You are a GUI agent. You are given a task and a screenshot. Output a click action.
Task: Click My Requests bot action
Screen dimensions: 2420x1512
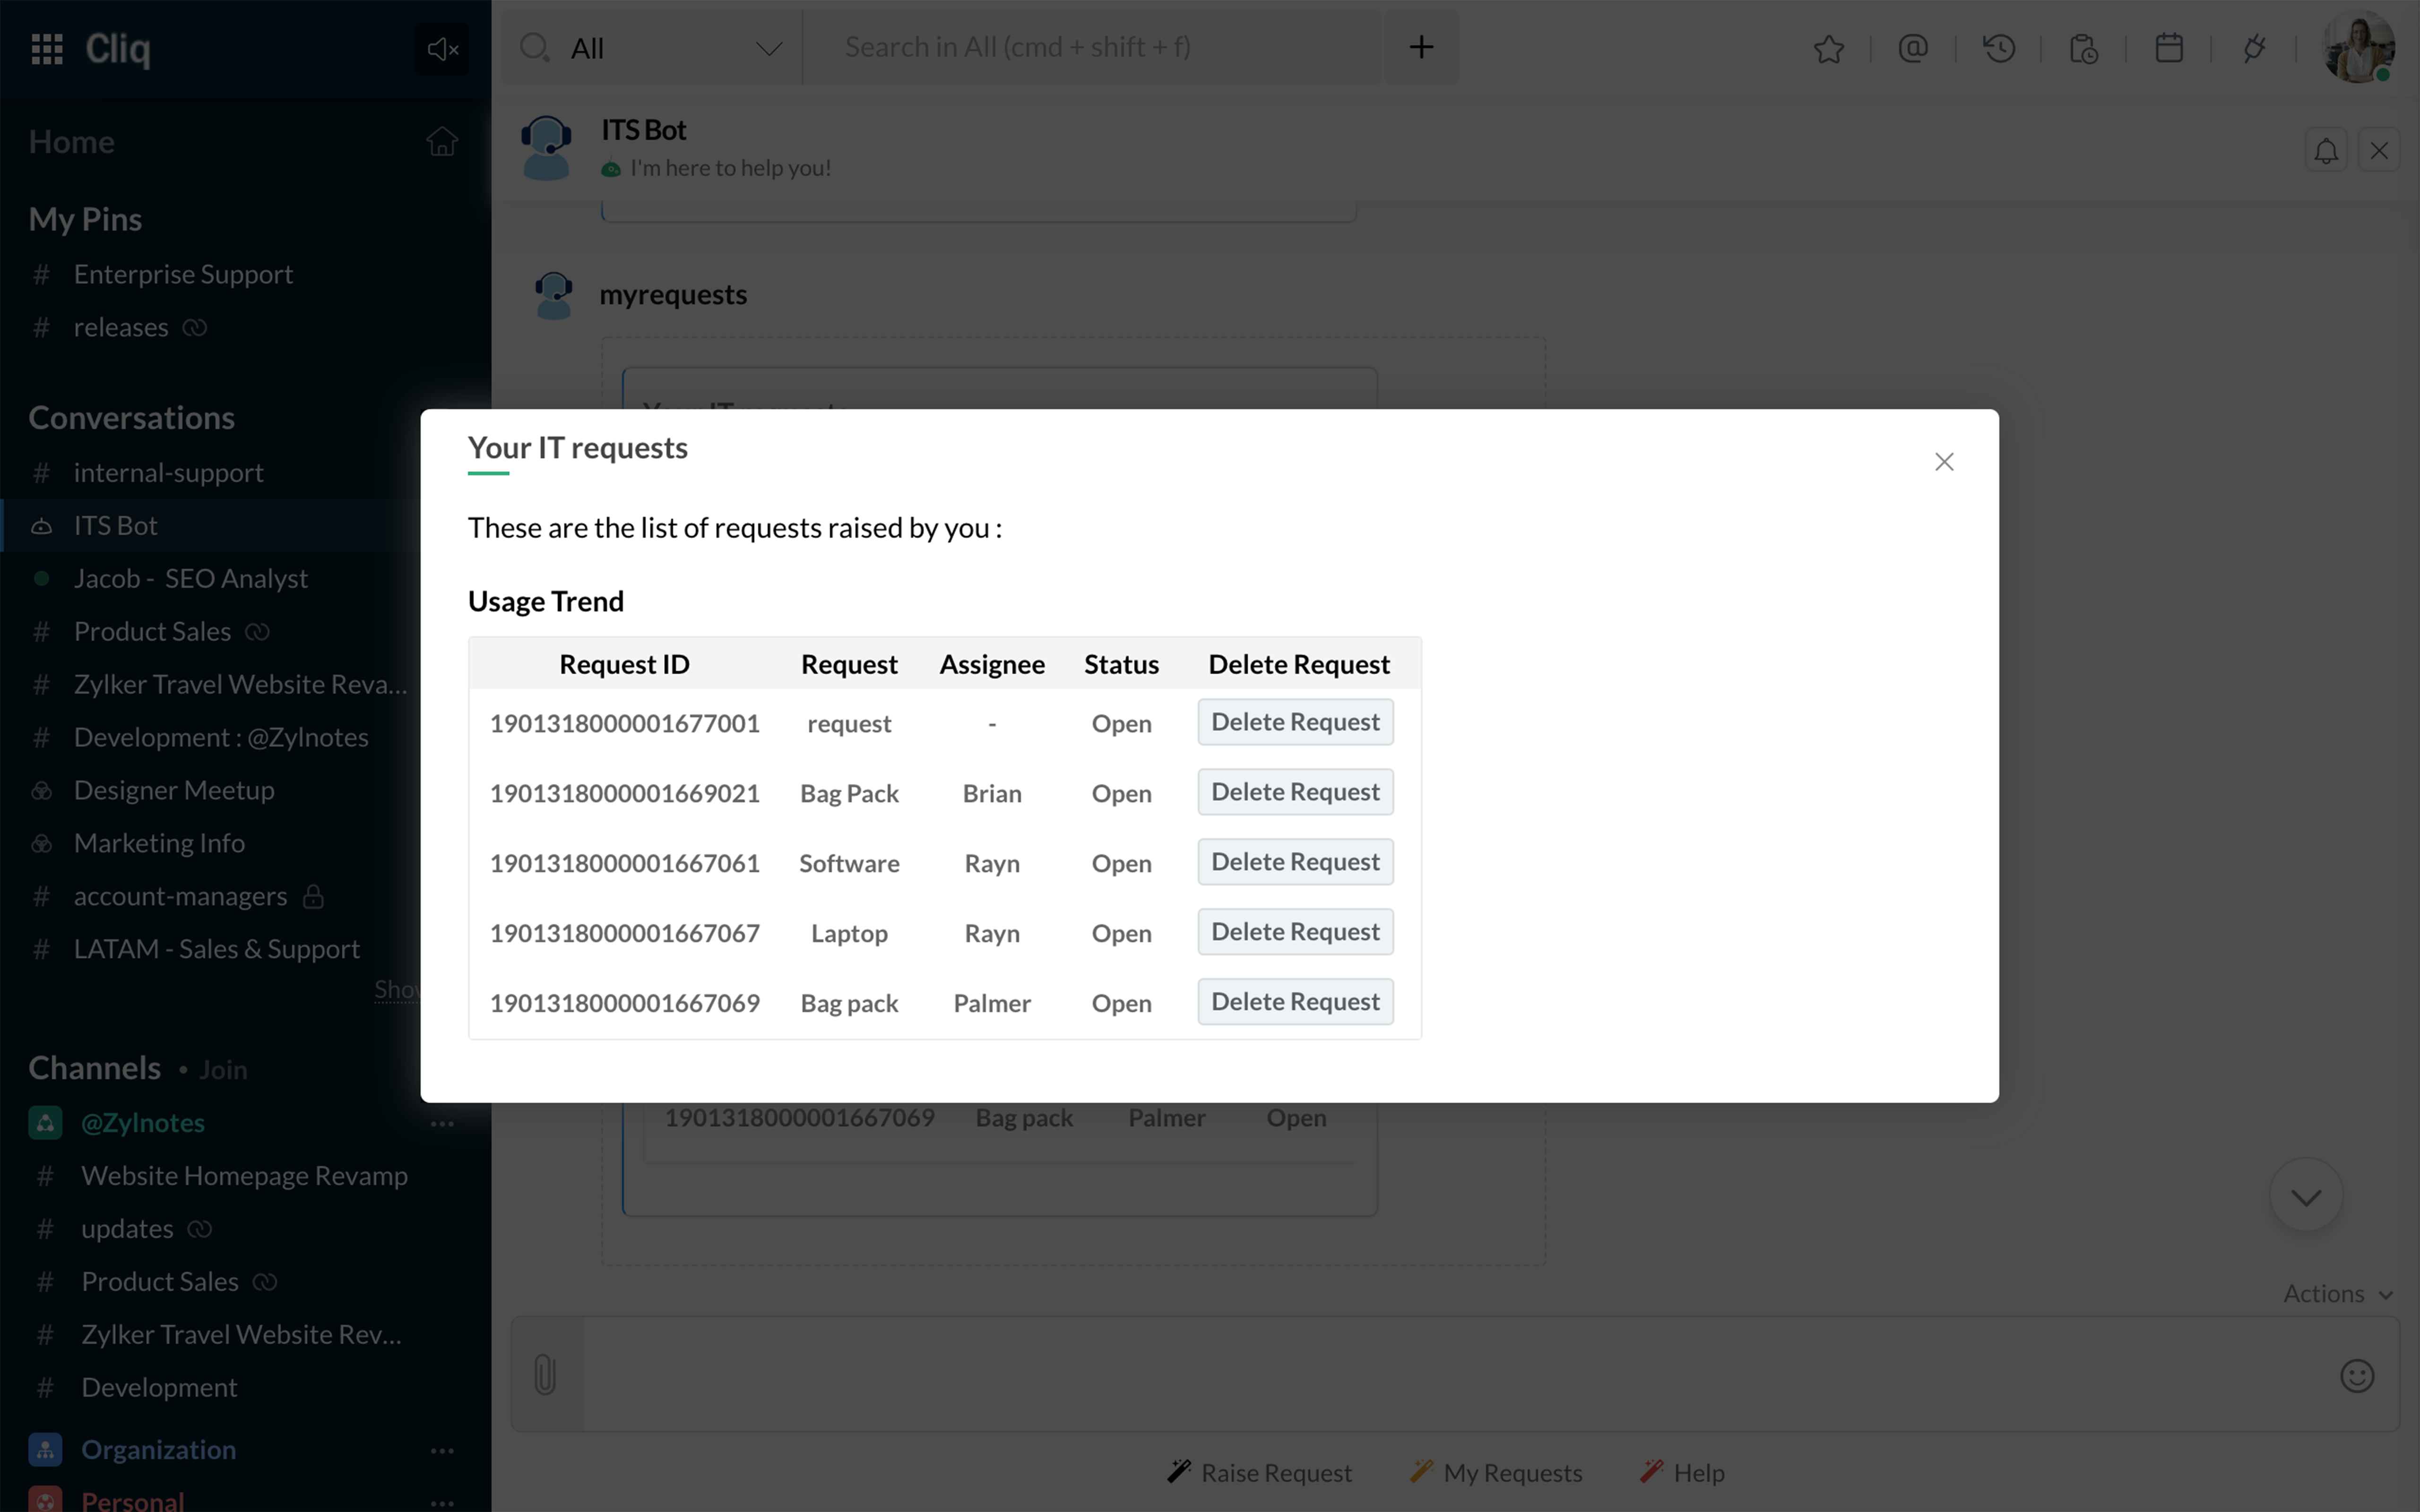(1497, 1472)
